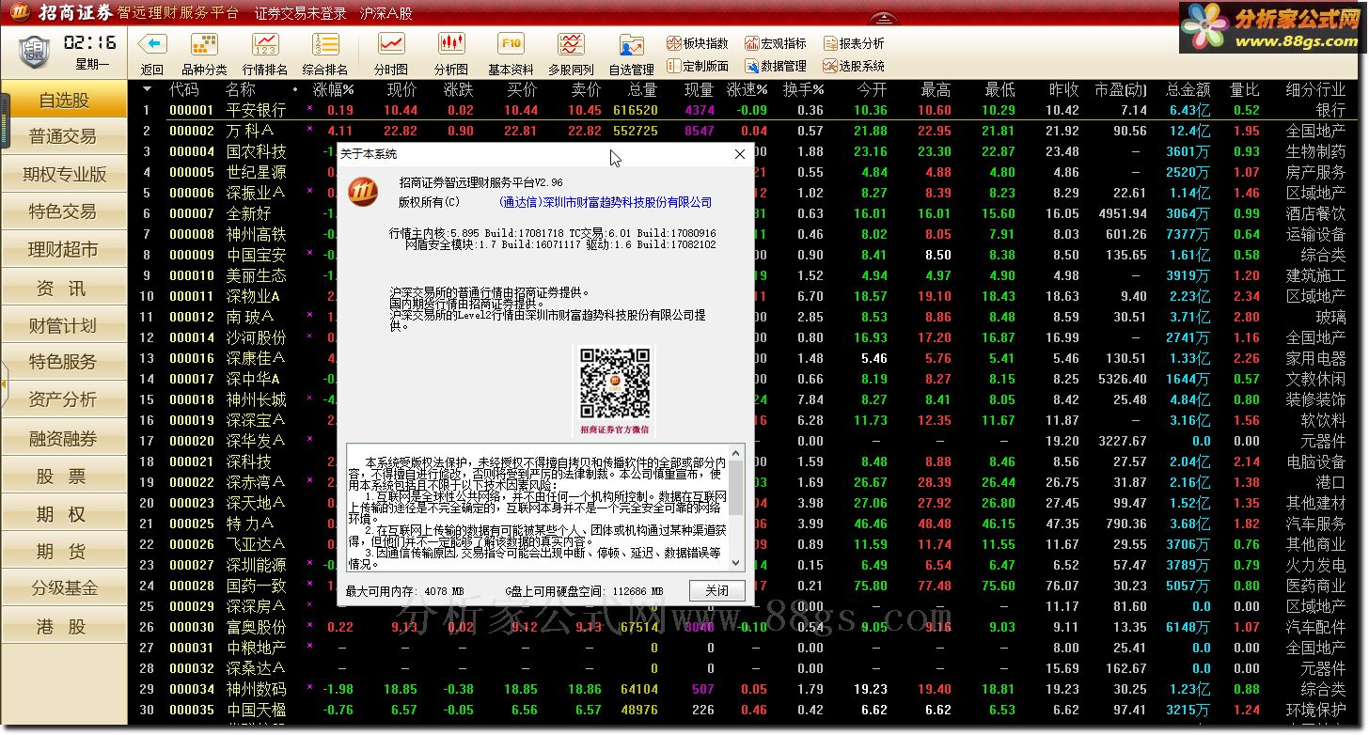The height and width of the screenshot is (735, 1369).
Task: Click the shield 银 icon beside clock
Action: point(35,50)
